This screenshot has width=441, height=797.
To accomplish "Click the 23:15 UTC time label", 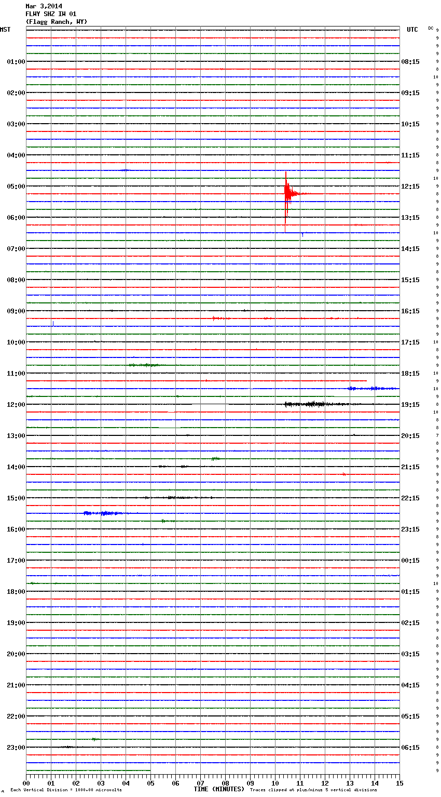I will pyautogui.click(x=410, y=529).
